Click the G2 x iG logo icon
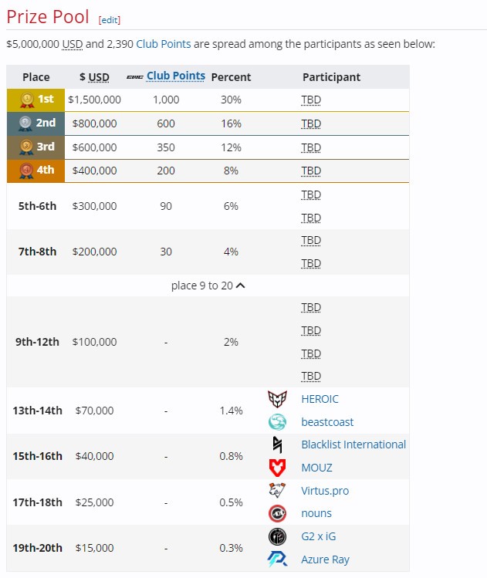This screenshot has width=487, height=578. coord(277,536)
